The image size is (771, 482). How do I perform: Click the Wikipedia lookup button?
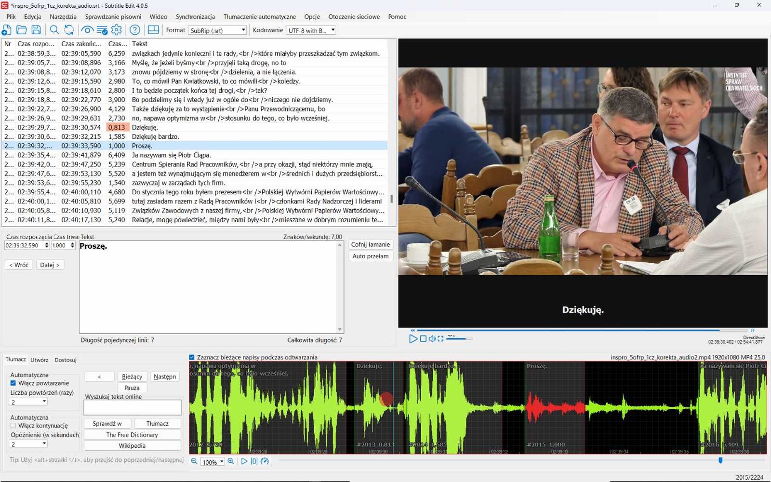pos(132,445)
